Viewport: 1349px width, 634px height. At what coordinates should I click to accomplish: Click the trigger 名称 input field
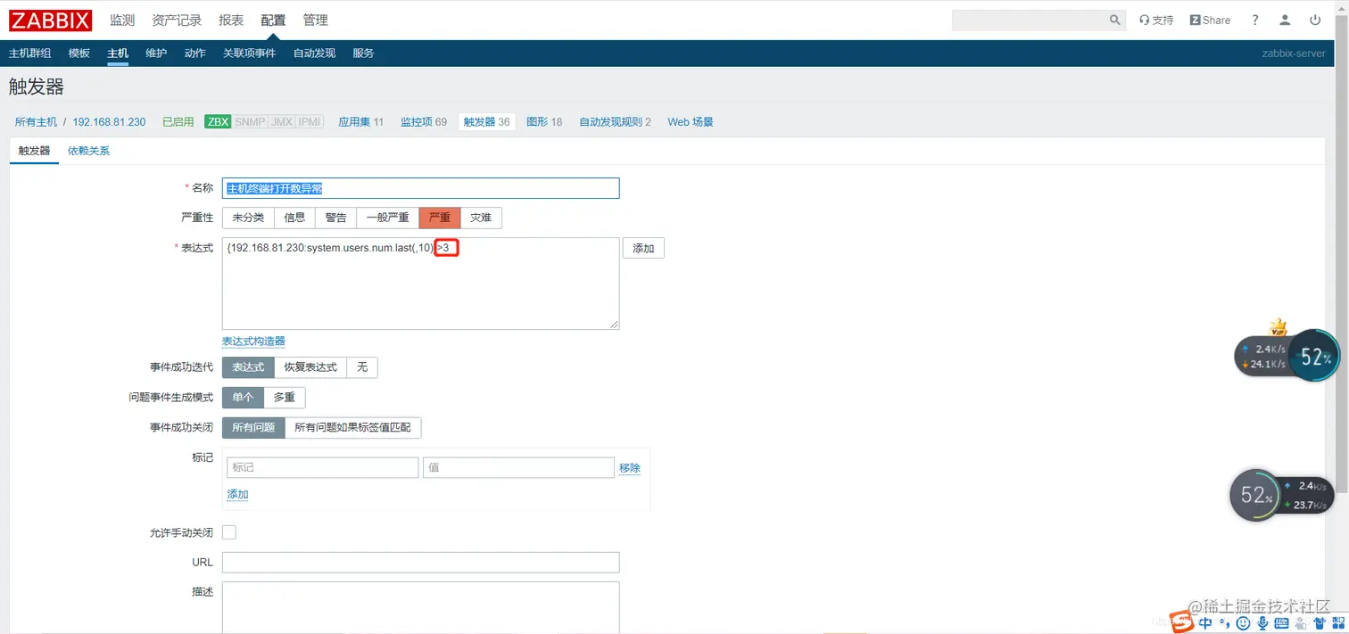420,188
